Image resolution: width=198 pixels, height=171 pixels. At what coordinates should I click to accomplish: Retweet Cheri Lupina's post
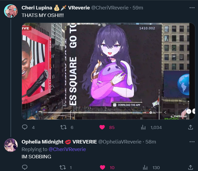click(63, 127)
